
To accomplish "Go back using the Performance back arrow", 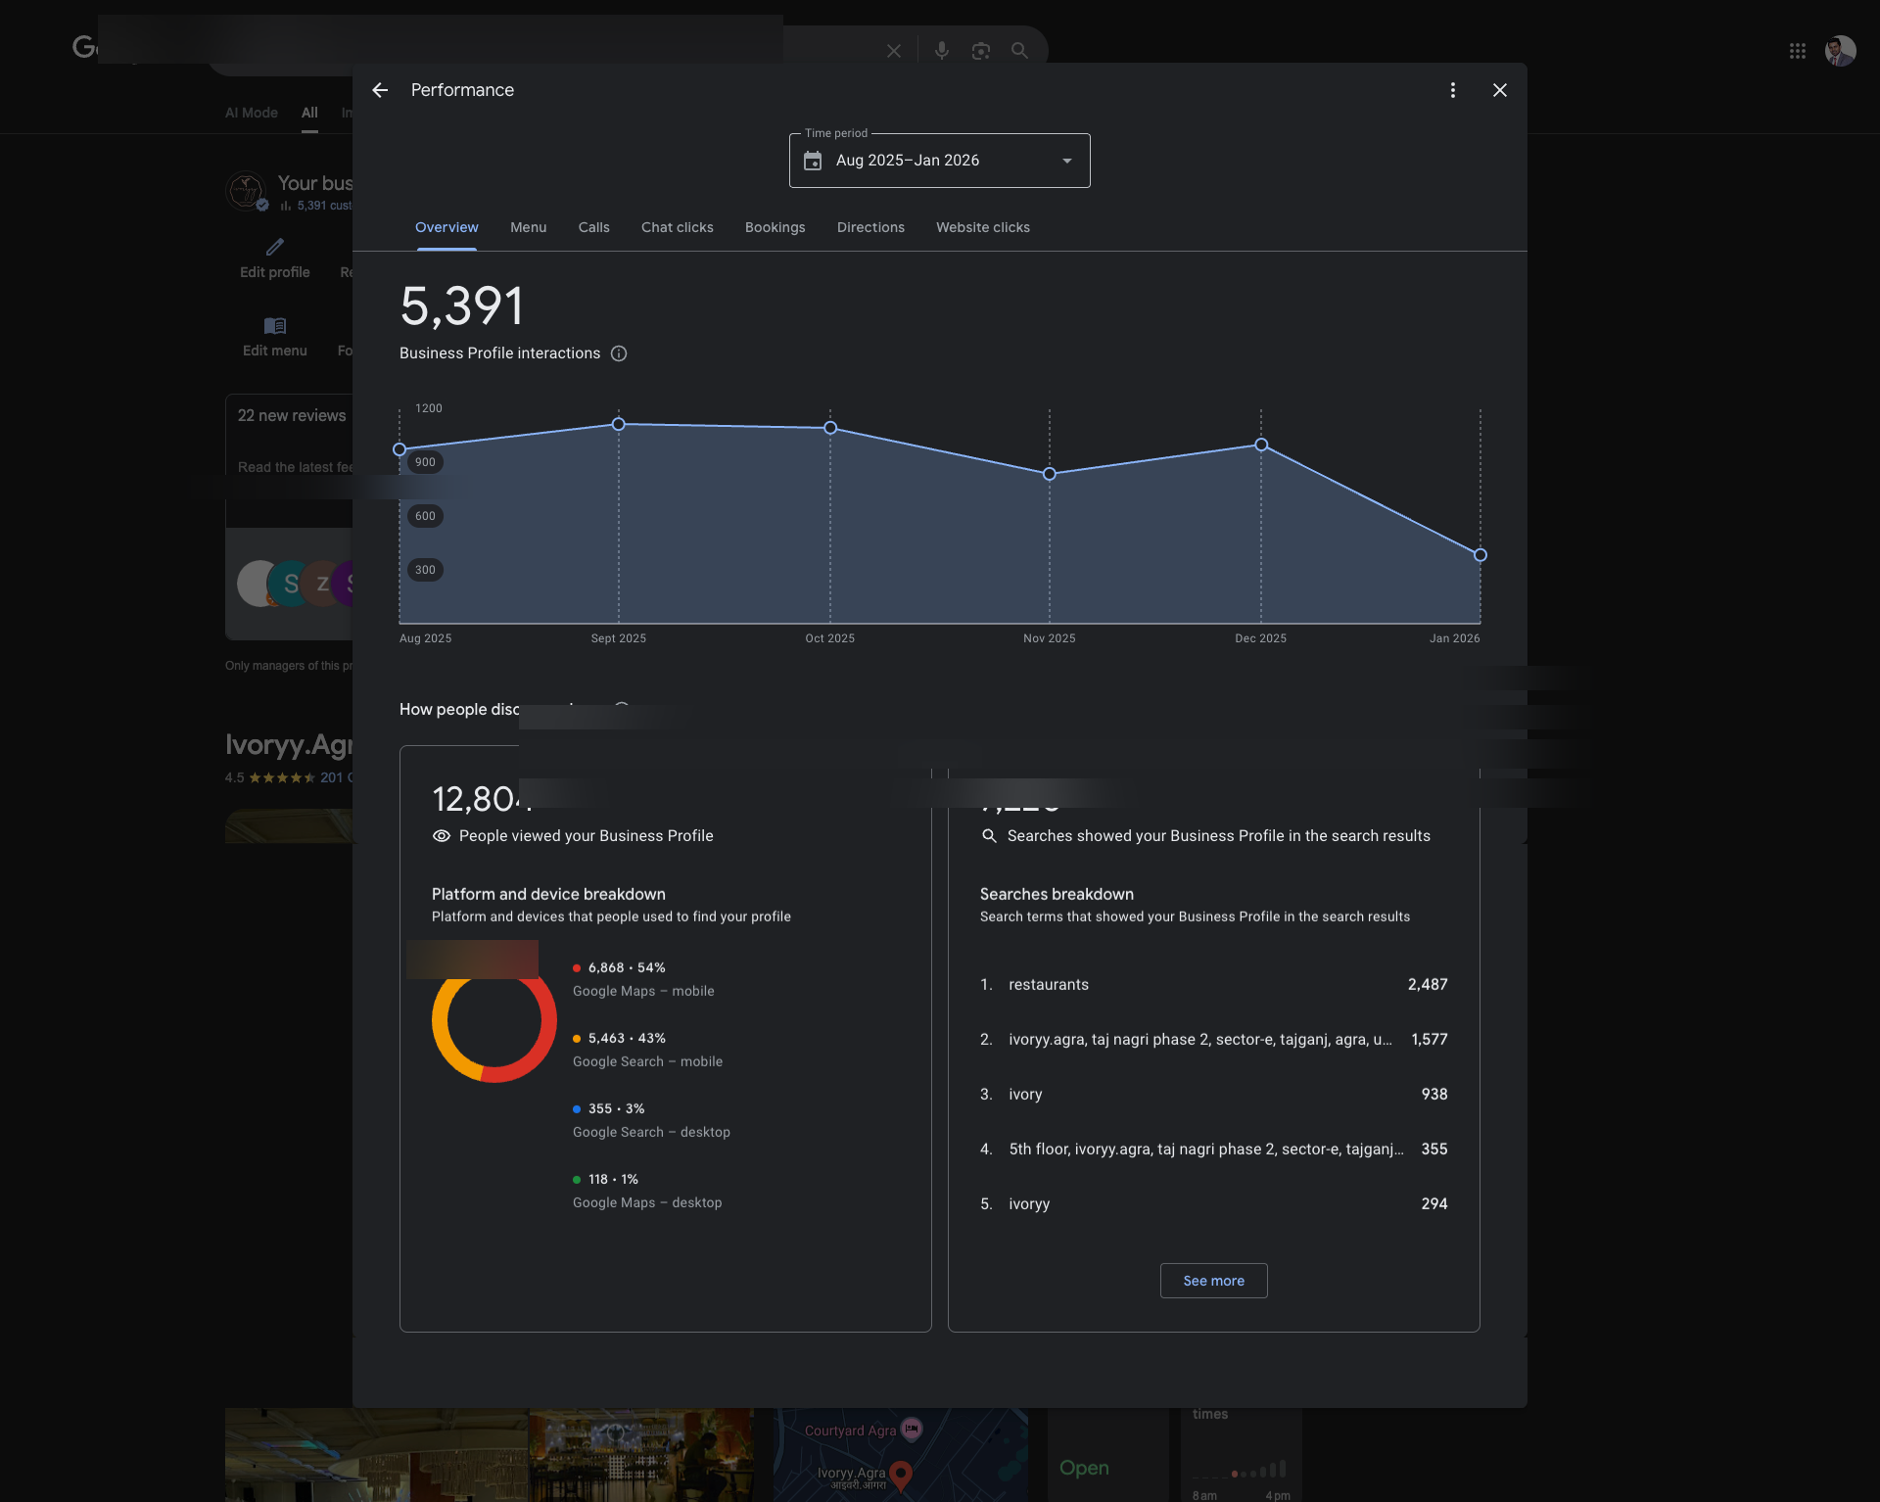I will [x=380, y=90].
